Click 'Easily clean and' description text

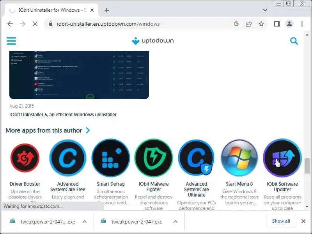tap(68, 197)
